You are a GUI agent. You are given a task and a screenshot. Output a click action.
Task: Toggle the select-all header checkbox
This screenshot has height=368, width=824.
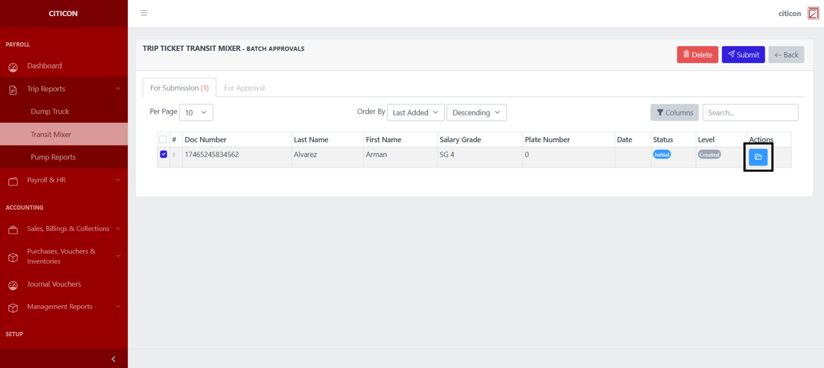pyautogui.click(x=163, y=140)
